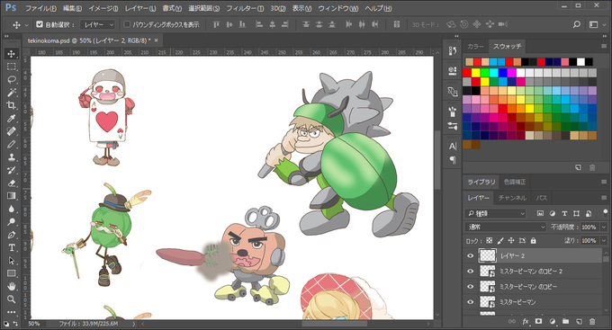This screenshot has height=330, width=612.
Task: Create new swatch button
Action: pos(578,167)
